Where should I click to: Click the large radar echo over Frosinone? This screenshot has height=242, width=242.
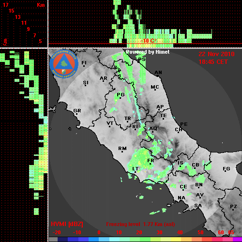coord(140,160)
